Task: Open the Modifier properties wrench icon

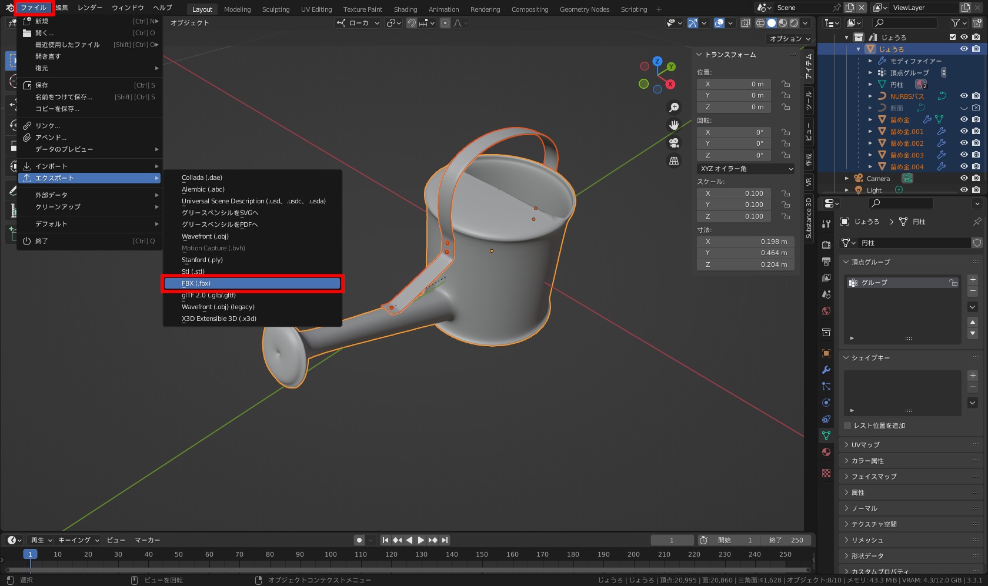Action: pyautogui.click(x=826, y=370)
